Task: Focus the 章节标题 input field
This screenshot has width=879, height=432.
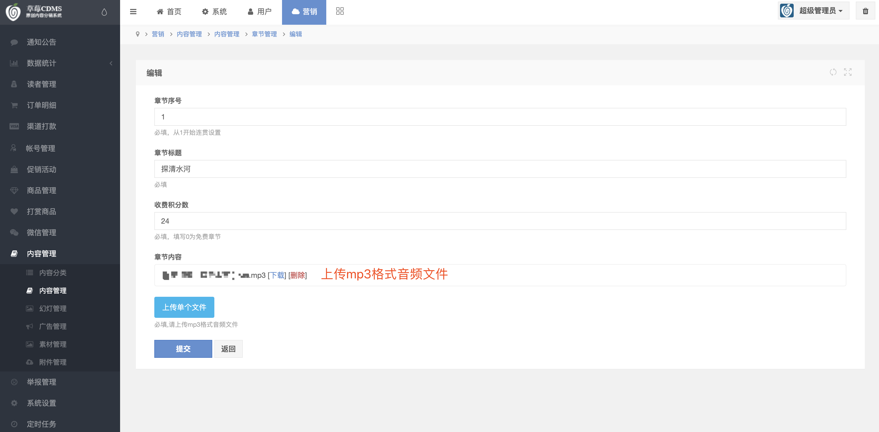Action: point(500,169)
